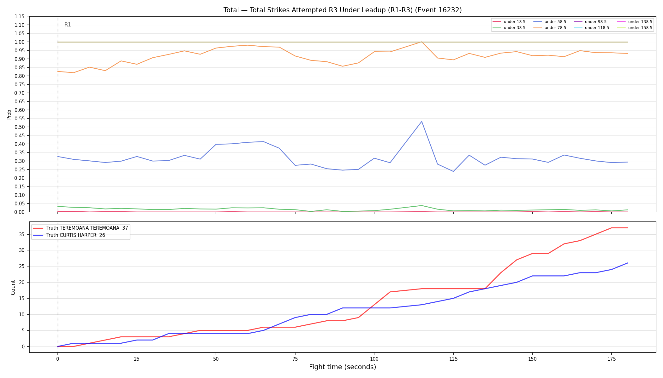This screenshot has height=378, width=663.
Task: Click the 20 tick on the Count axis
Action: click(x=22, y=283)
